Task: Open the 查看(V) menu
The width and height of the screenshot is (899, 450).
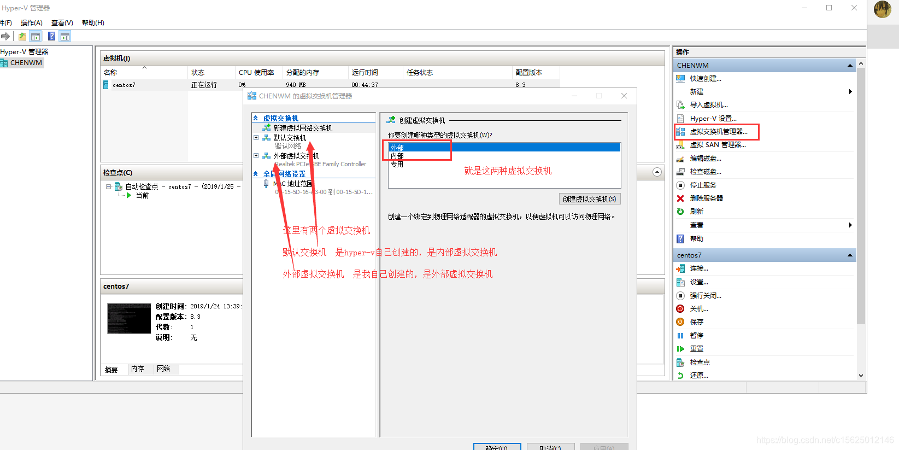Action: point(62,23)
